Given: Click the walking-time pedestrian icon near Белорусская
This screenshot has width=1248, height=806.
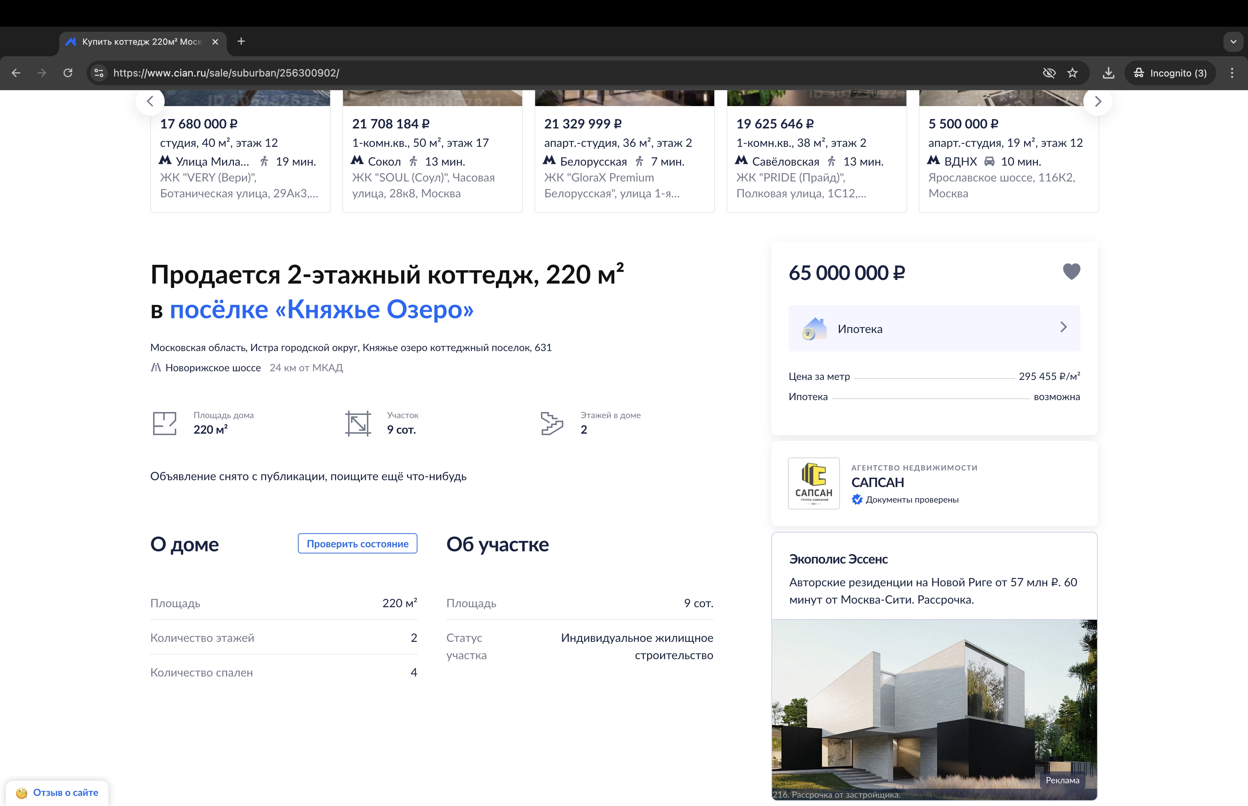Looking at the screenshot, I should (640, 161).
